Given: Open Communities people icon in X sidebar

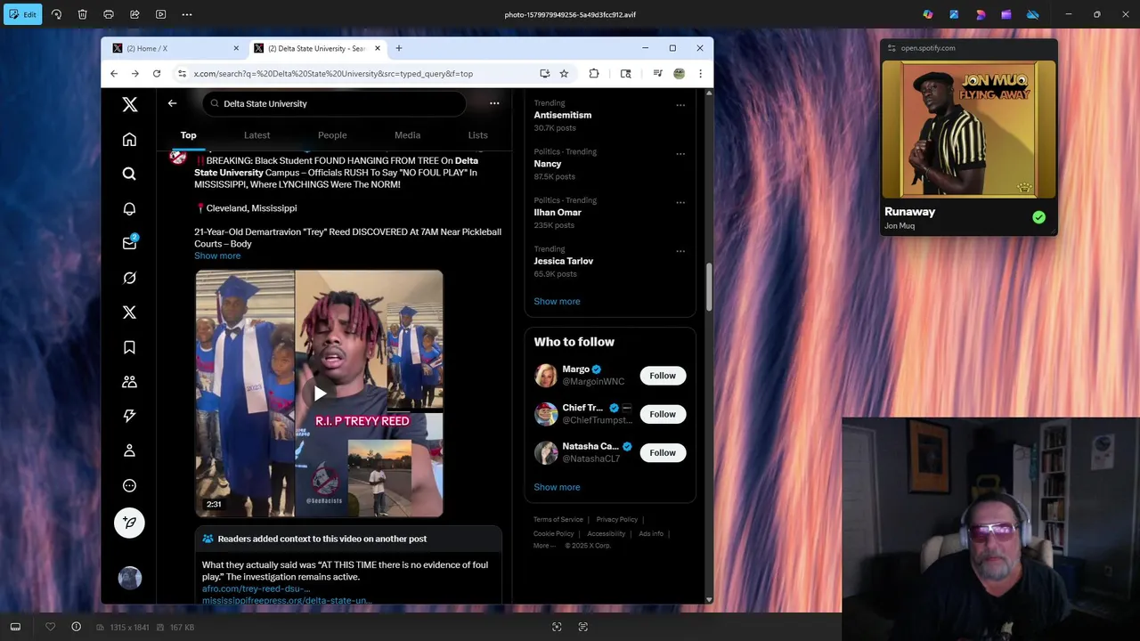Looking at the screenshot, I should [x=130, y=382].
